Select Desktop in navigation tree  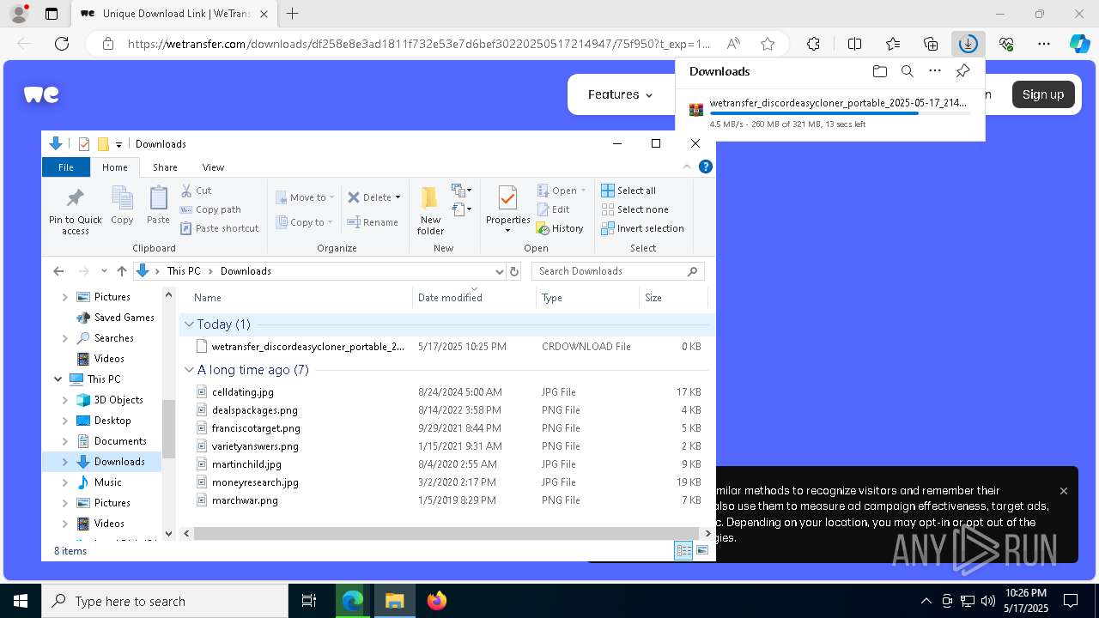click(112, 421)
